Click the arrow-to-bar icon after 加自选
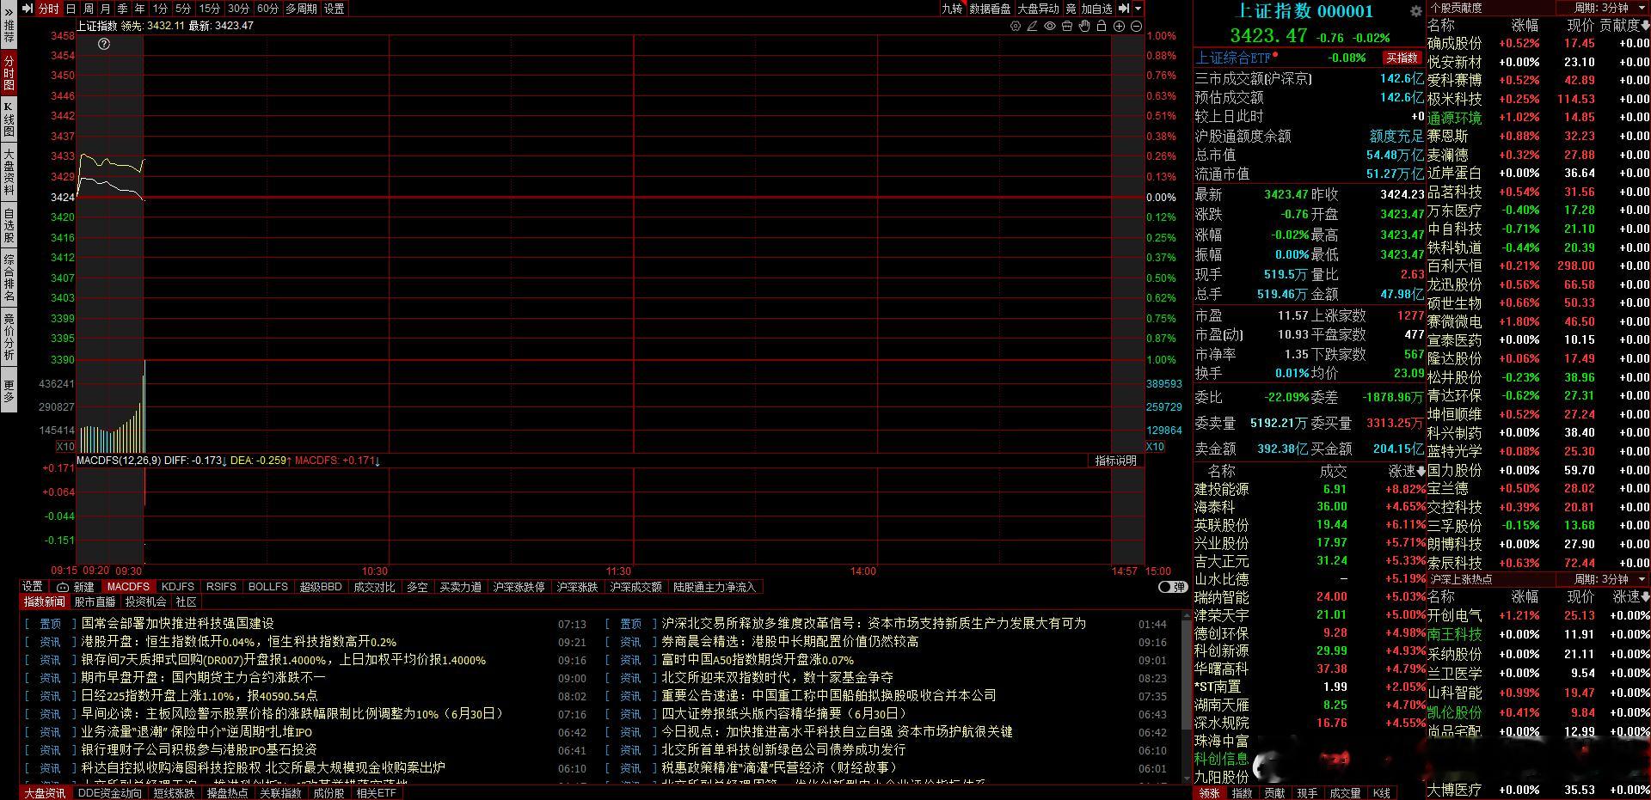Image resolution: width=1651 pixels, height=800 pixels. coord(1124,9)
